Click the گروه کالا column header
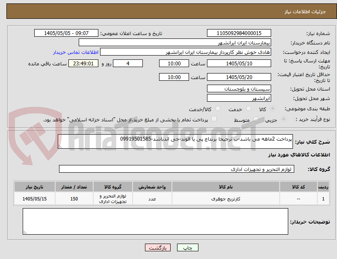This screenshot has height=259, width=337. tap(113, 187)
